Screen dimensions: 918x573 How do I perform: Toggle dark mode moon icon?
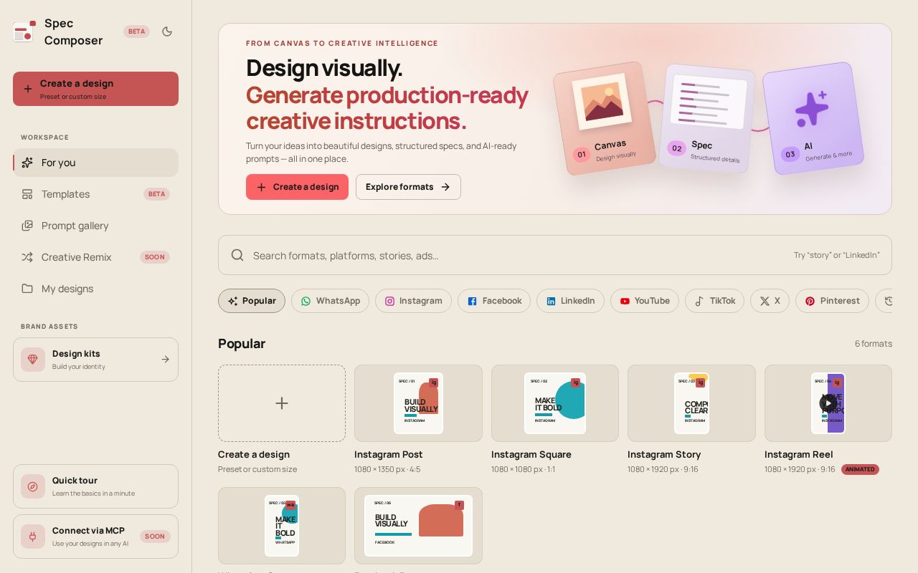pos(167,32)
